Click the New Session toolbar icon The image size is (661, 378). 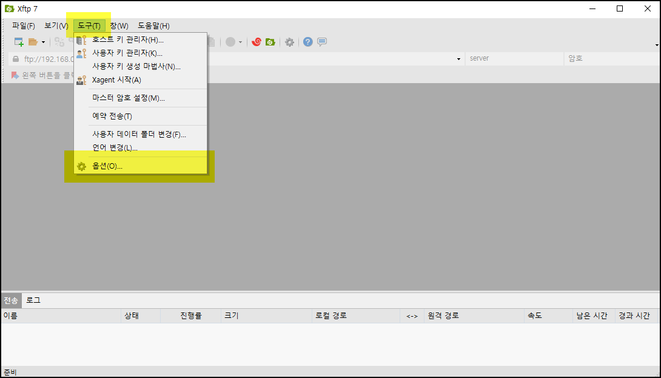19,42
